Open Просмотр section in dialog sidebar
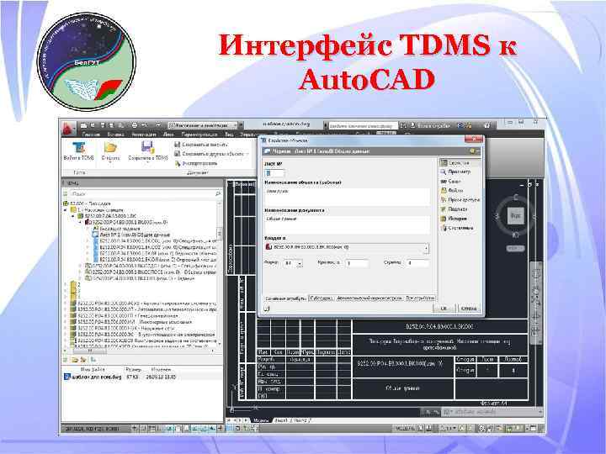 [x=455, y=172]
